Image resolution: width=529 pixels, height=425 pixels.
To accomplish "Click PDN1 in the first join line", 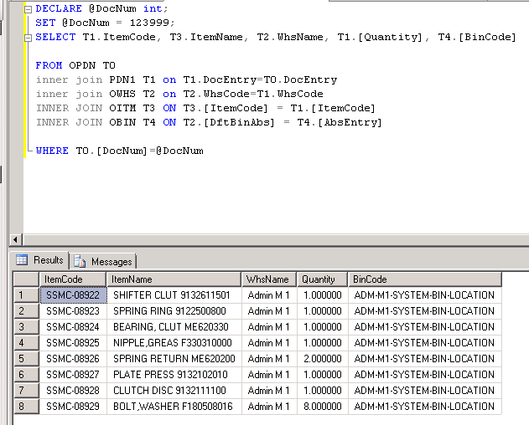I will (122, 79).
